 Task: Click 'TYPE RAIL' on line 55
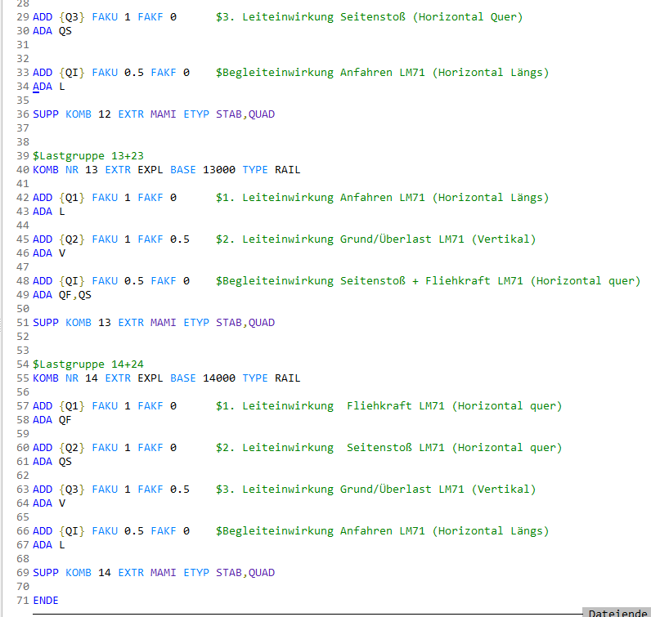(x=271, y=378)
